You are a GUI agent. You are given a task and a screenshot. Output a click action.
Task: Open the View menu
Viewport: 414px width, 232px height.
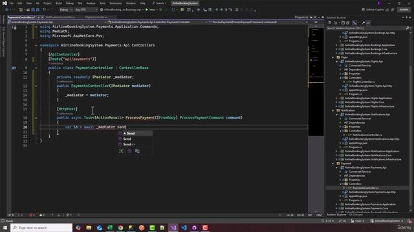[x=28, y=3]
